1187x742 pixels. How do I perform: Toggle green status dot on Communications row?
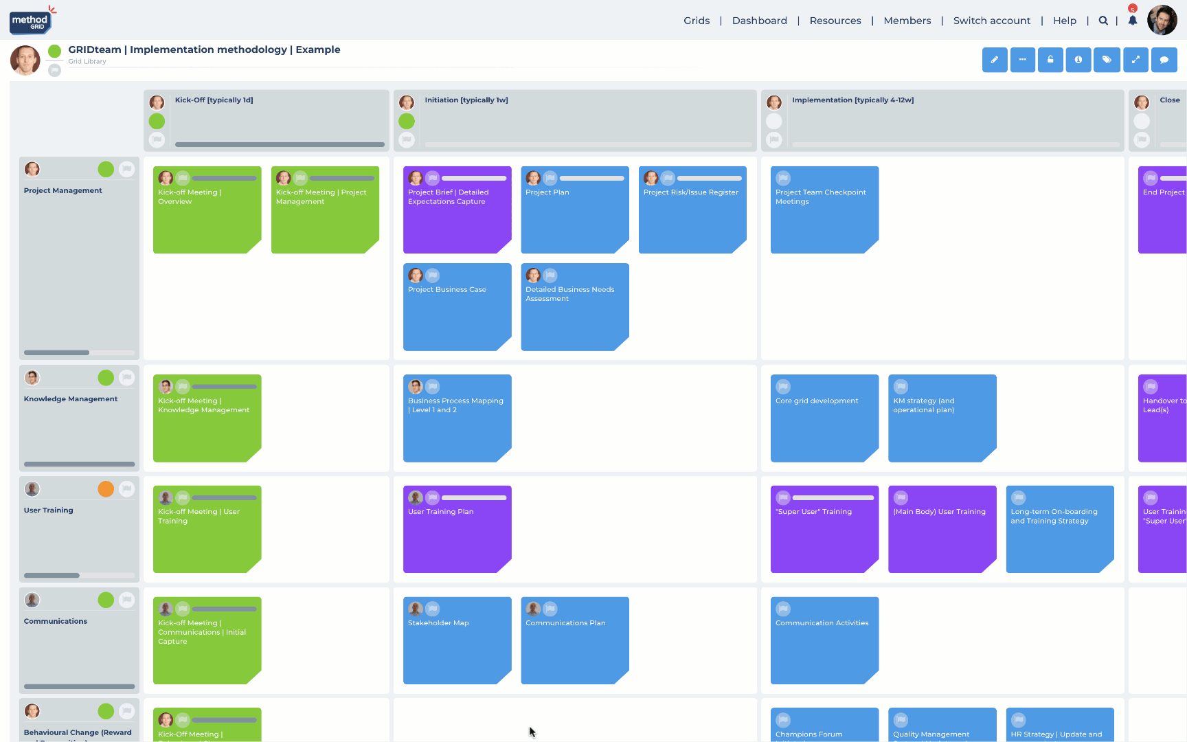(106, 600)
